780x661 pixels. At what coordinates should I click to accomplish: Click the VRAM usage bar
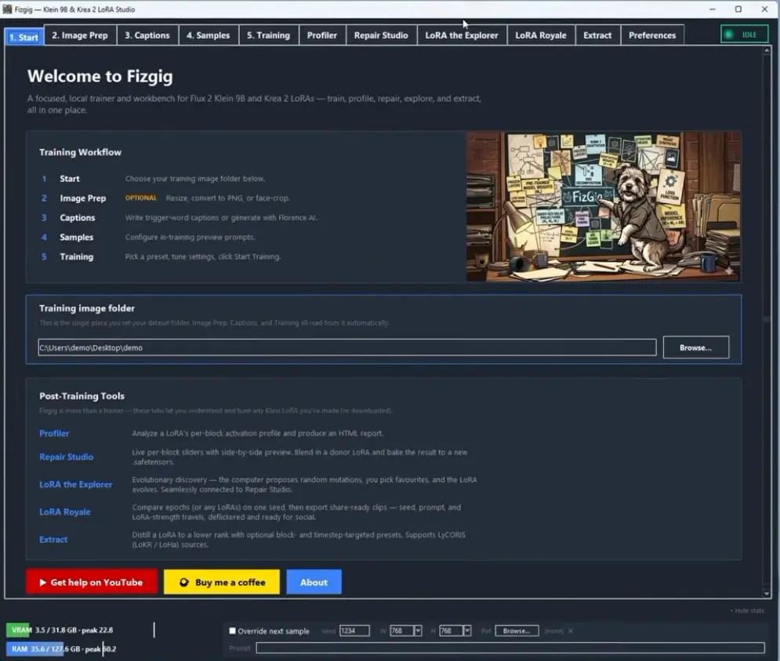pos(80,630)
